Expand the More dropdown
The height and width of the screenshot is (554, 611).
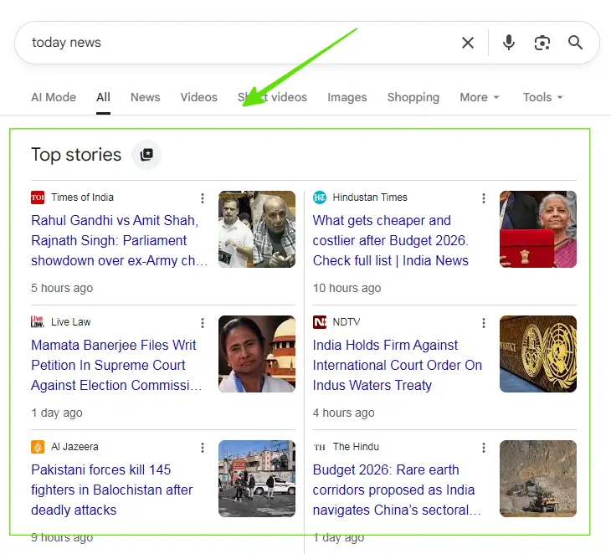tap(479, 97)
